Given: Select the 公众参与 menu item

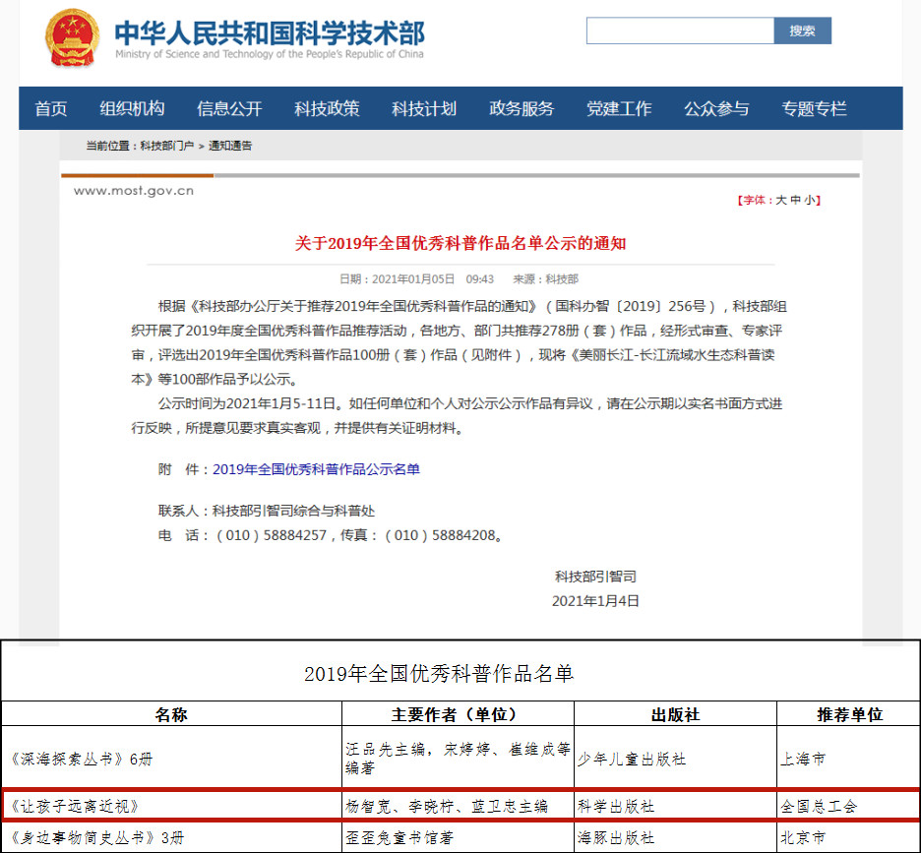Looking at the screenshot, I should click(716, 109).
